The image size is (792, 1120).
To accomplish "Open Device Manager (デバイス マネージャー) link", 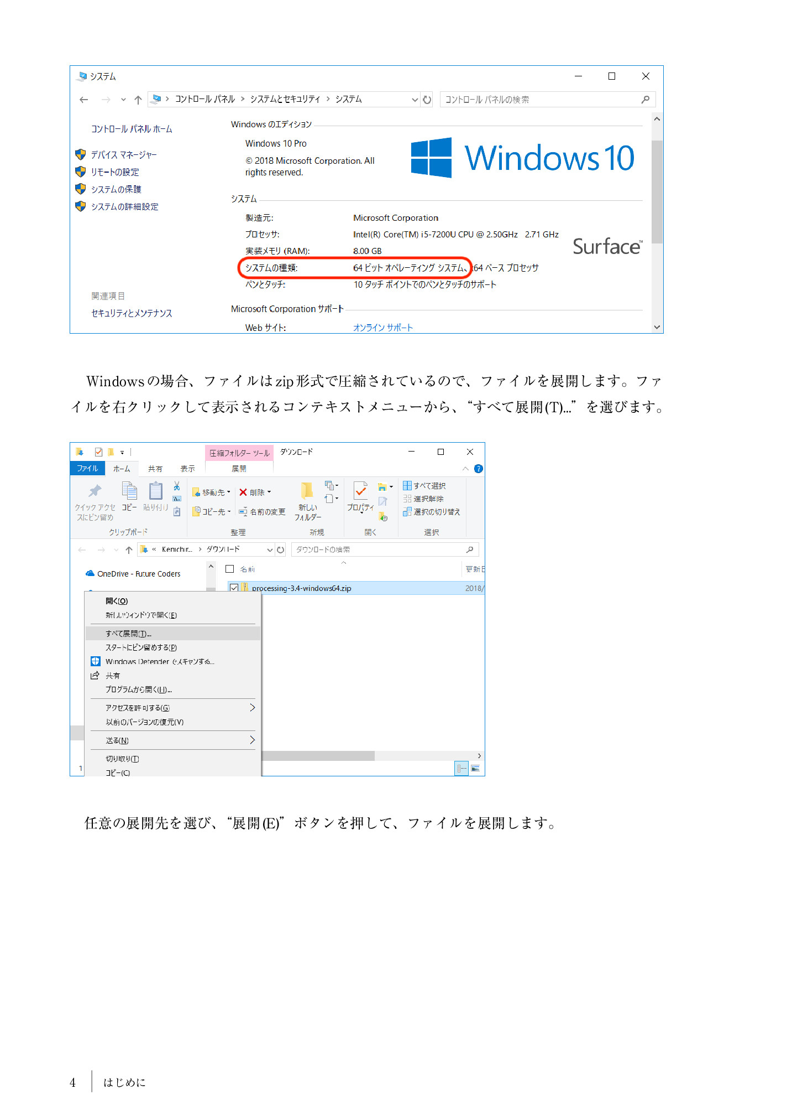I will pyautogui.click(x=124, y=155).
